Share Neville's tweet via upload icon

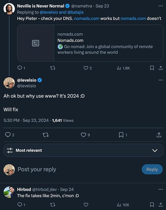click(160, 68)
